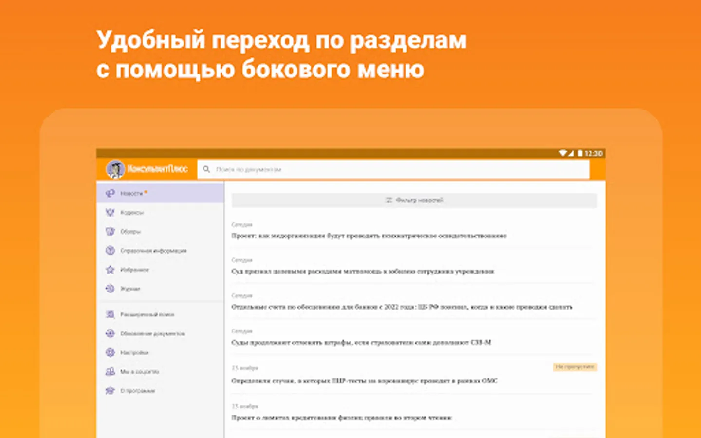The width and height of the screenshot is (701, 438).
Task: Click the Wi-Fi status icon
Action: tap(563, 153)
